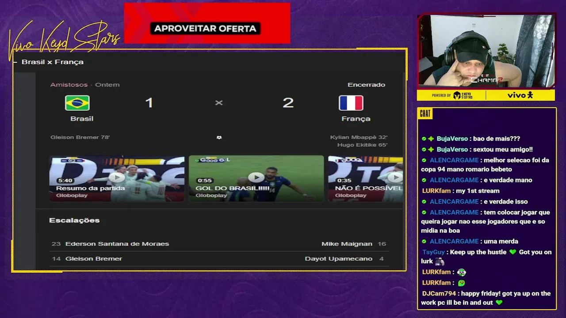Click green heart in DJCam794 message
This screenshot has width=566, height=318.
(499, 303)
